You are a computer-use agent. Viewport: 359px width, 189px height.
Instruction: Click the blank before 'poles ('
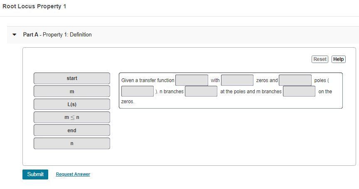[295, 80]
